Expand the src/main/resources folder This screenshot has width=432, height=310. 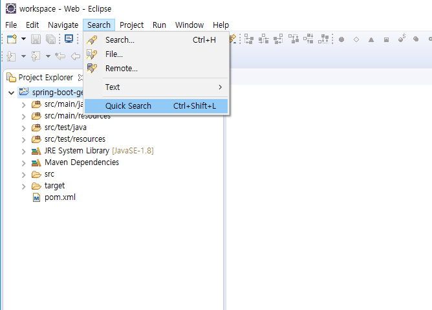[x=24, y=116]
